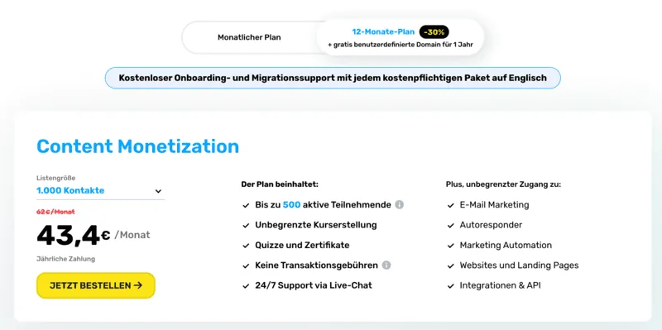Click the chevron arrow beside 1.000 Kontakte
This screenshot has height=330, width=662.
pos(158,191)
